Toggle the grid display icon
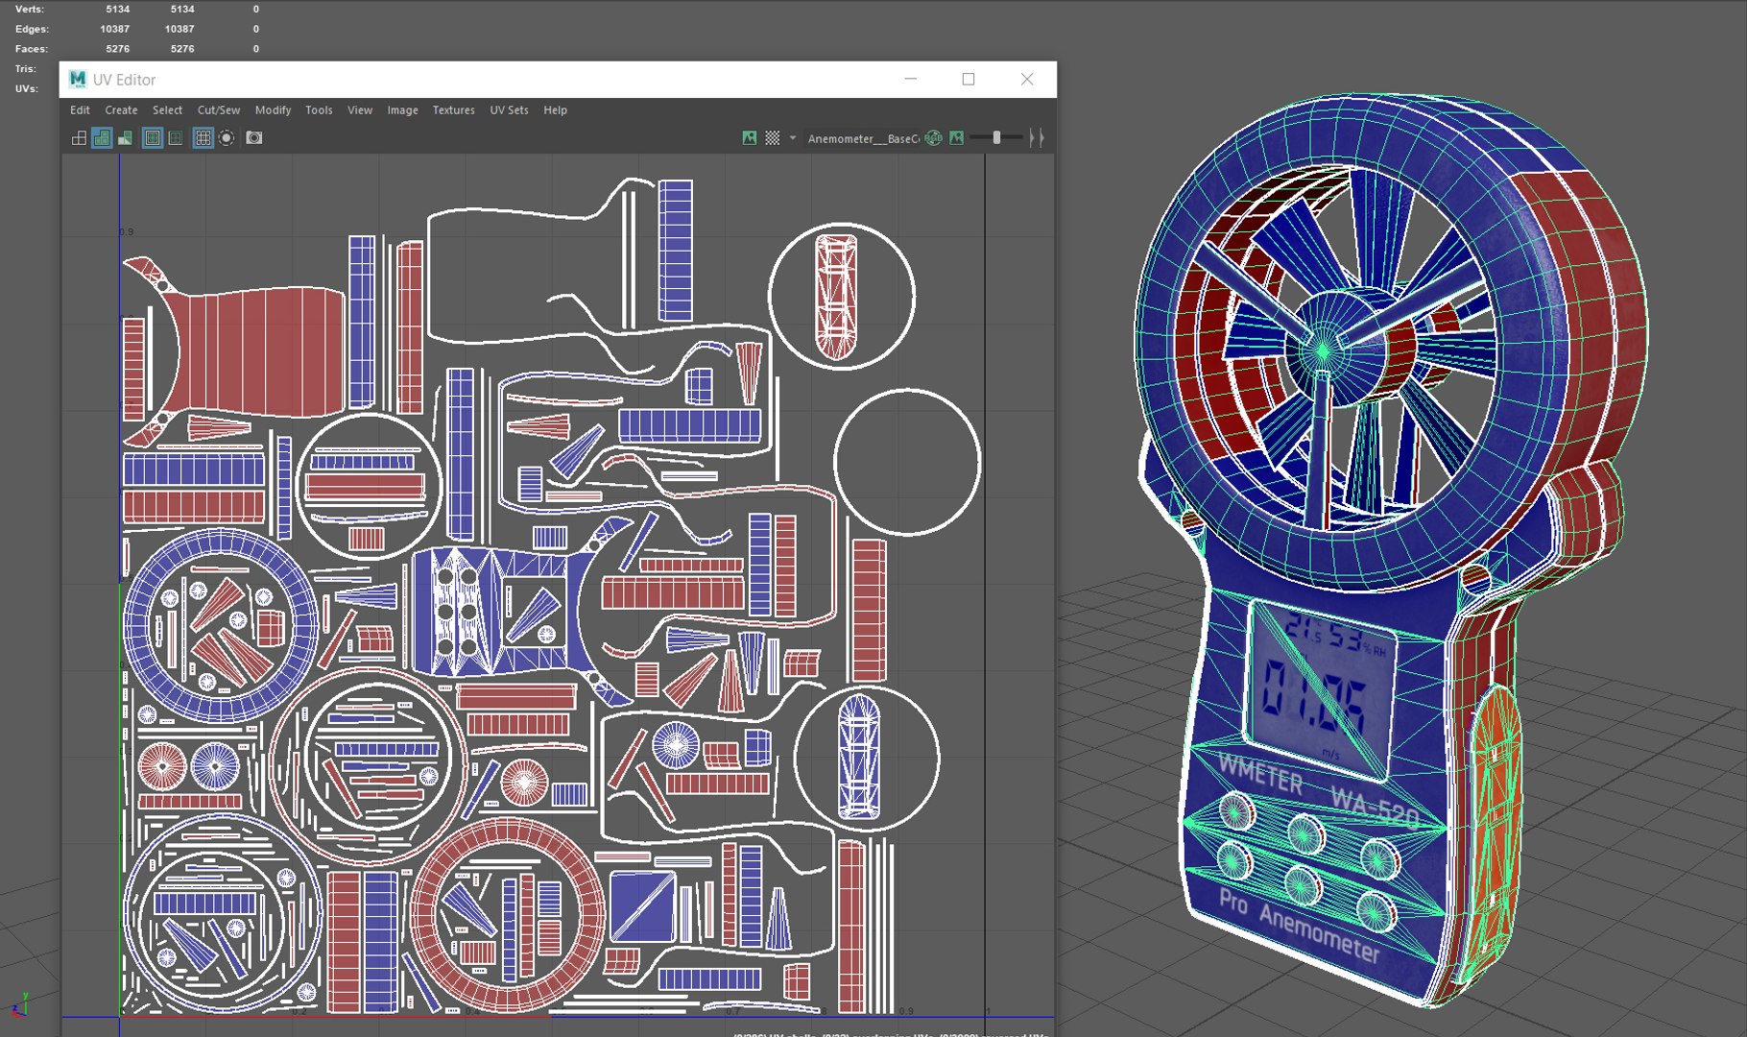This screenshot has height=1037, width=1747. pos(203,138)
